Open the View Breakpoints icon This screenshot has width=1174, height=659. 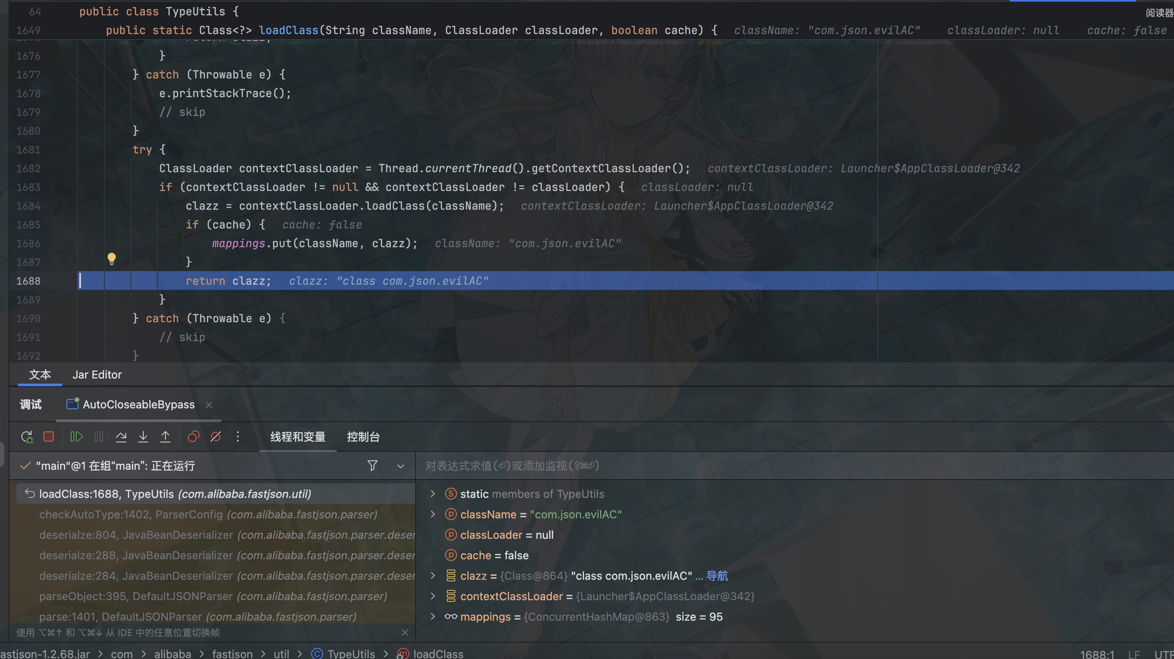(x=193, y=436)
